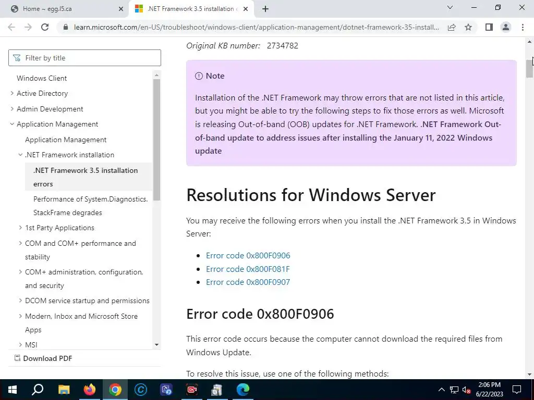Open the notification center icon
This screenshot has height=400, width=534.
click(517, 390)
